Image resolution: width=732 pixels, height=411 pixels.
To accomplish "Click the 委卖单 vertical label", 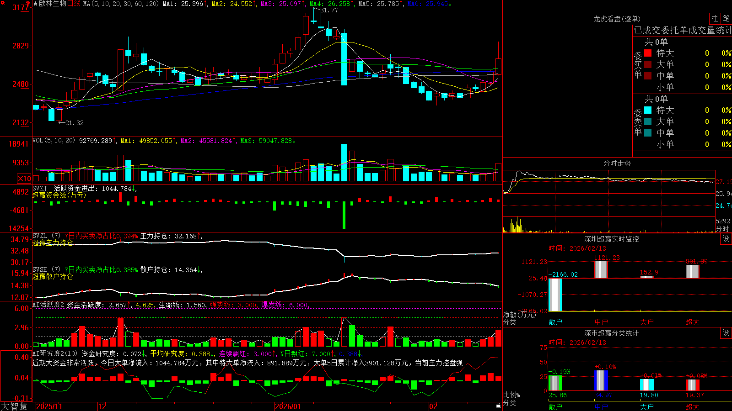I will [638, 122].
